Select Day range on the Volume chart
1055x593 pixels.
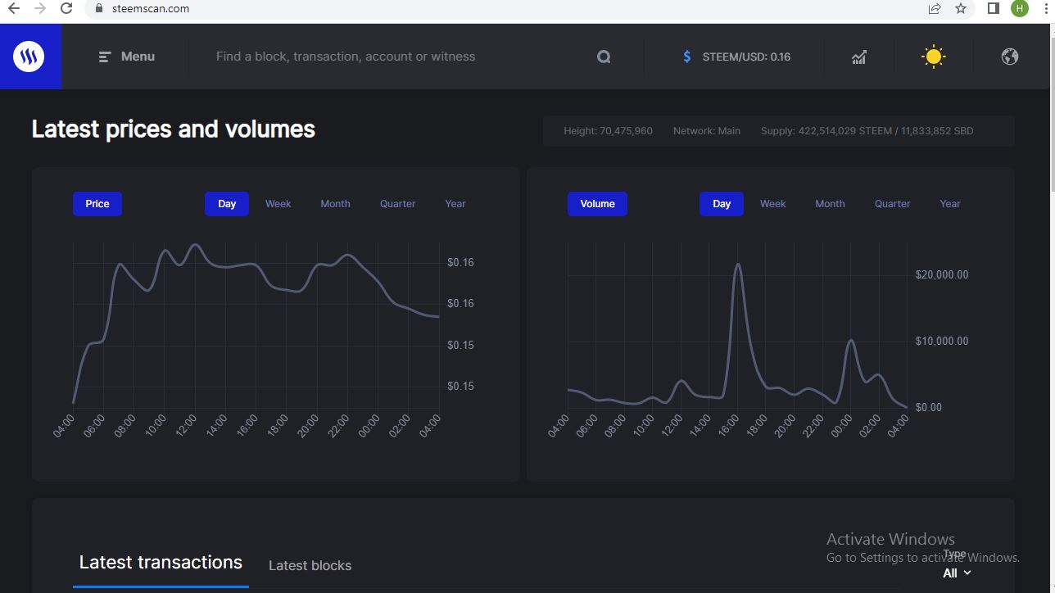(x=722, y=204)
